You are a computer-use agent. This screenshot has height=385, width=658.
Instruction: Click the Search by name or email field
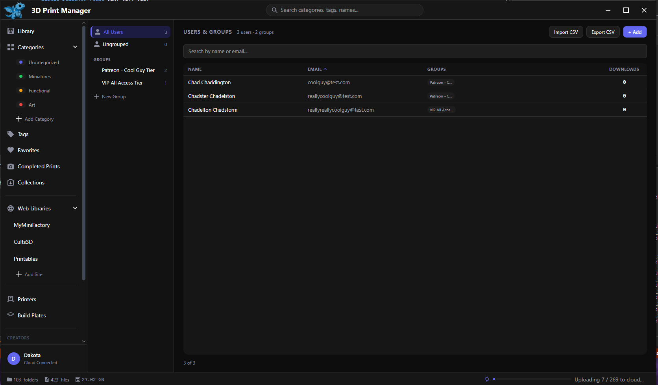(x=415, y=52)
